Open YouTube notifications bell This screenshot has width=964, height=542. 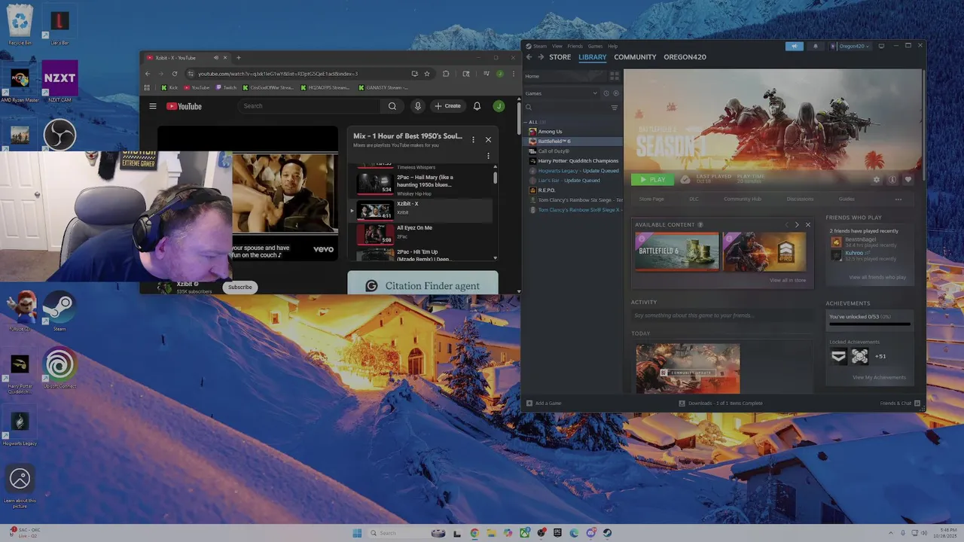click(x=477, y=106)
